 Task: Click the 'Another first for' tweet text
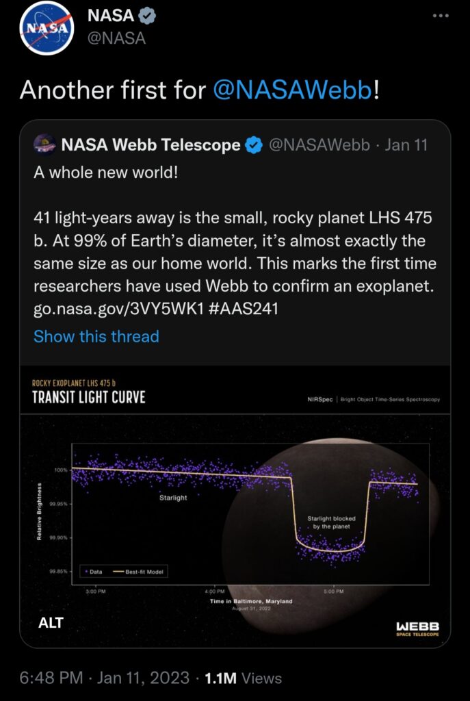coord(113,91)
